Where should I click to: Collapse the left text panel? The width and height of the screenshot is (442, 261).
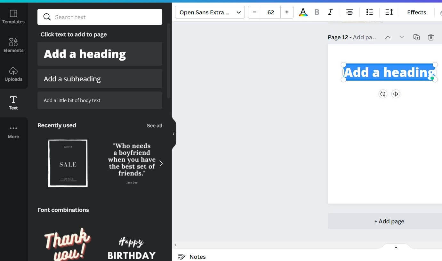(x=174, y=134)
